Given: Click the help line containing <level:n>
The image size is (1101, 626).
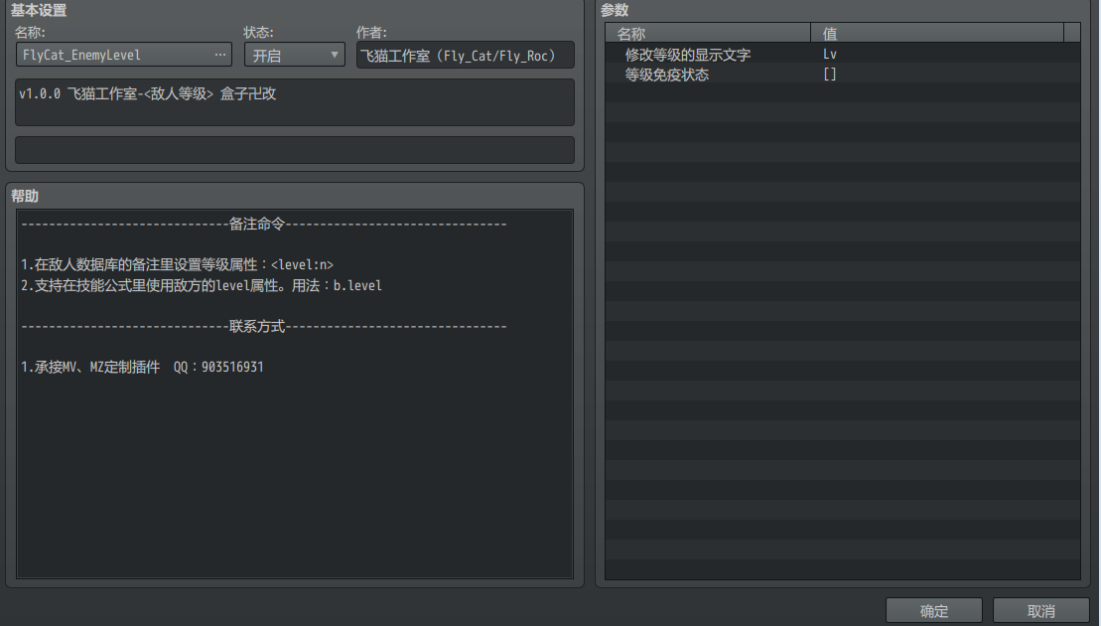Looking at the screenshot, I should [x=177, y=265].
